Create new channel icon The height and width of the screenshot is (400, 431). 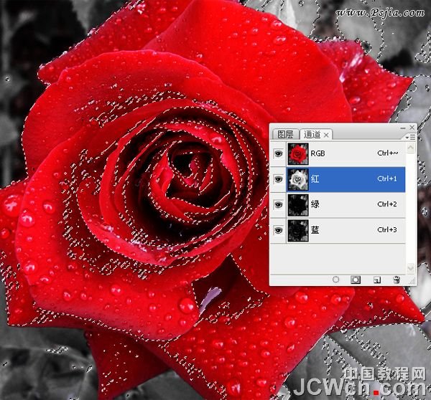[377, 280]
